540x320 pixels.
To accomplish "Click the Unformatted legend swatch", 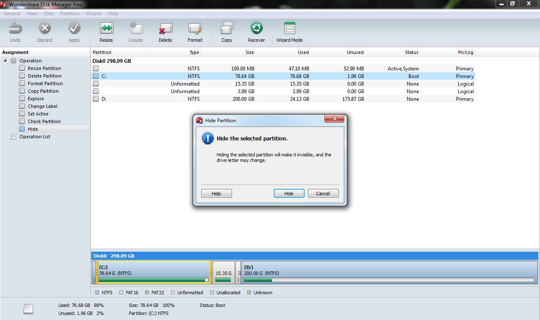I will click(x=173, y=293).
